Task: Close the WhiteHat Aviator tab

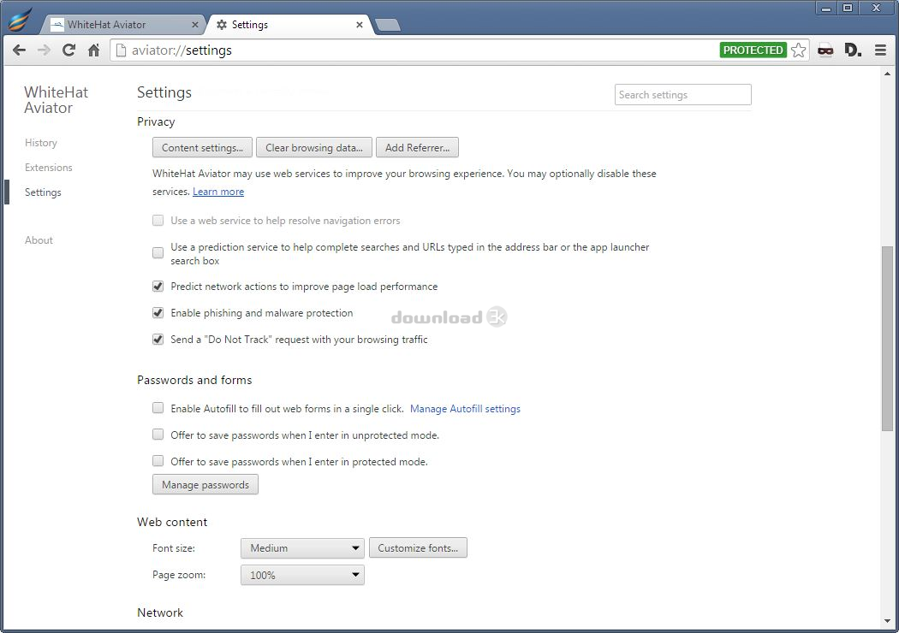Action: point(195,25)
